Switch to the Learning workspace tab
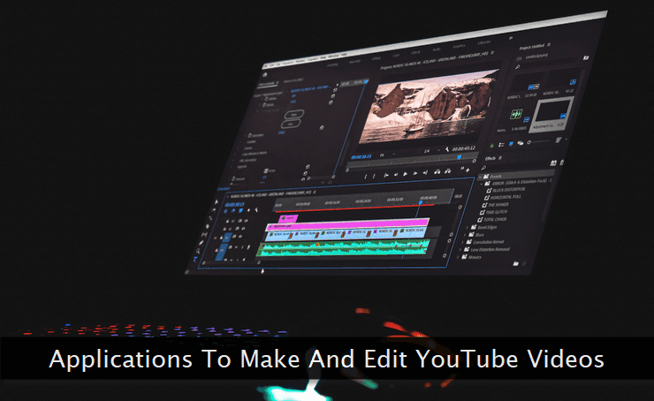This screenshot has width=654, height=401. point(332,65)
